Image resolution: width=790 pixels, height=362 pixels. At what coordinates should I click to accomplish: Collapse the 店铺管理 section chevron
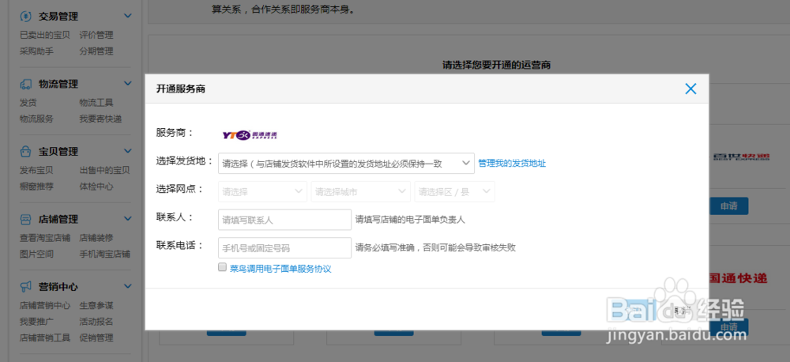point(127,218)
